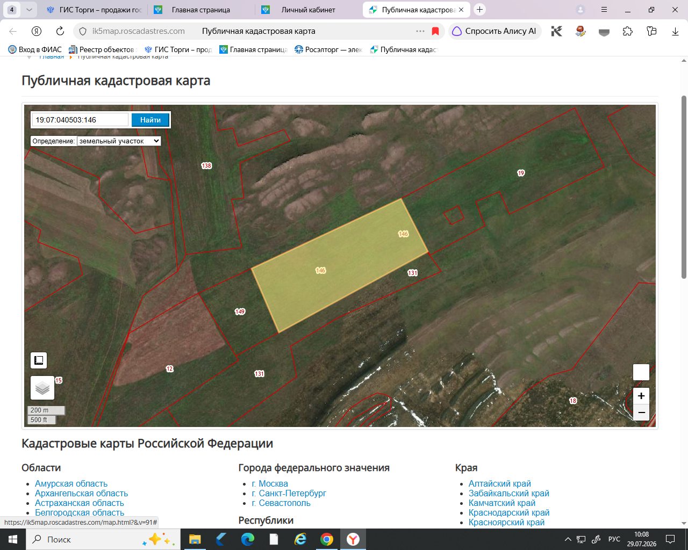
Task: Zoom out the map with minus button
Action: click(641, 412)
